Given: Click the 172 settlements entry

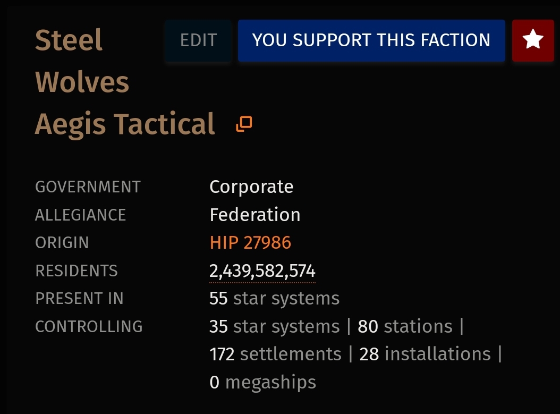Looking at the screenshot, I should point(275,354).
